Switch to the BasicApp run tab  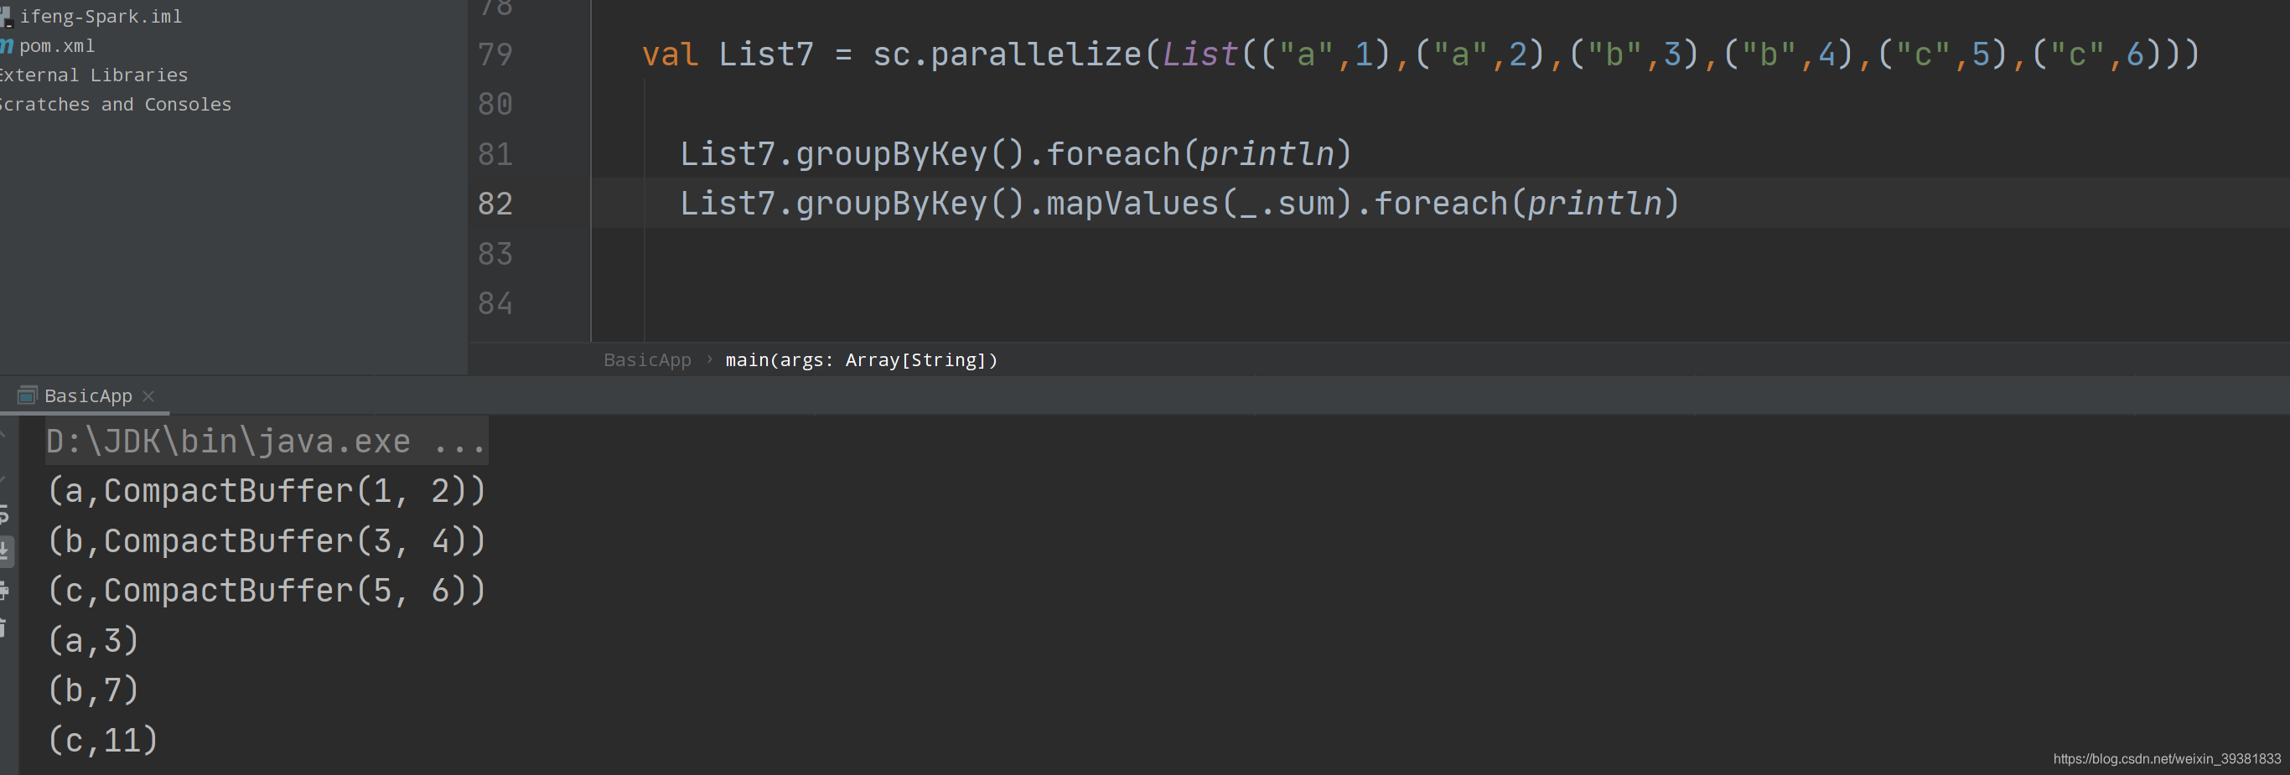[x=88, y=395]
